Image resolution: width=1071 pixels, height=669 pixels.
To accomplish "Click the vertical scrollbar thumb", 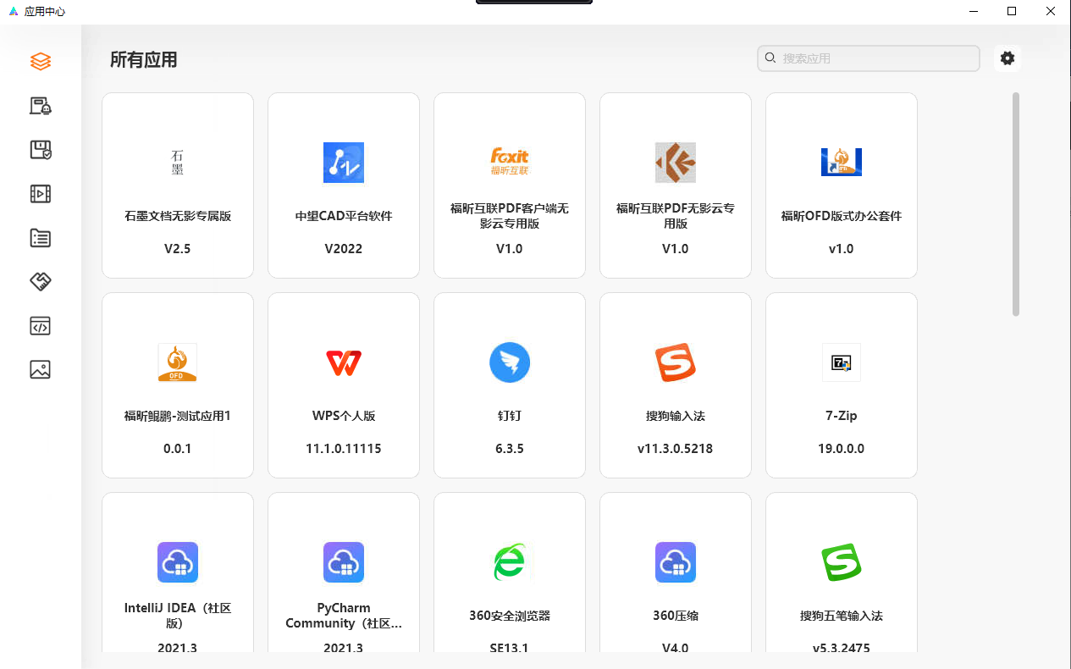I will point(1016,205).
